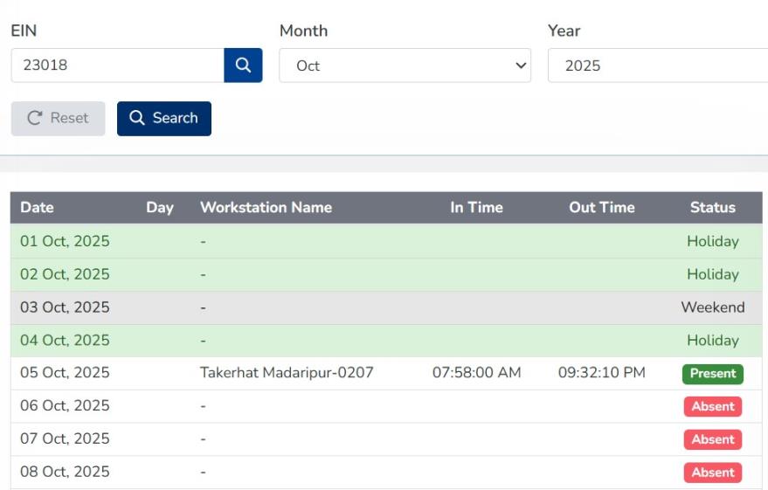
Task: Open the Month dropdown showing Oct
Action: 405,66
